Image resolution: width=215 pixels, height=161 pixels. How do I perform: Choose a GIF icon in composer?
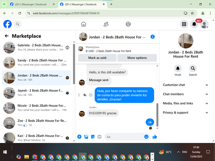point(99,137)
